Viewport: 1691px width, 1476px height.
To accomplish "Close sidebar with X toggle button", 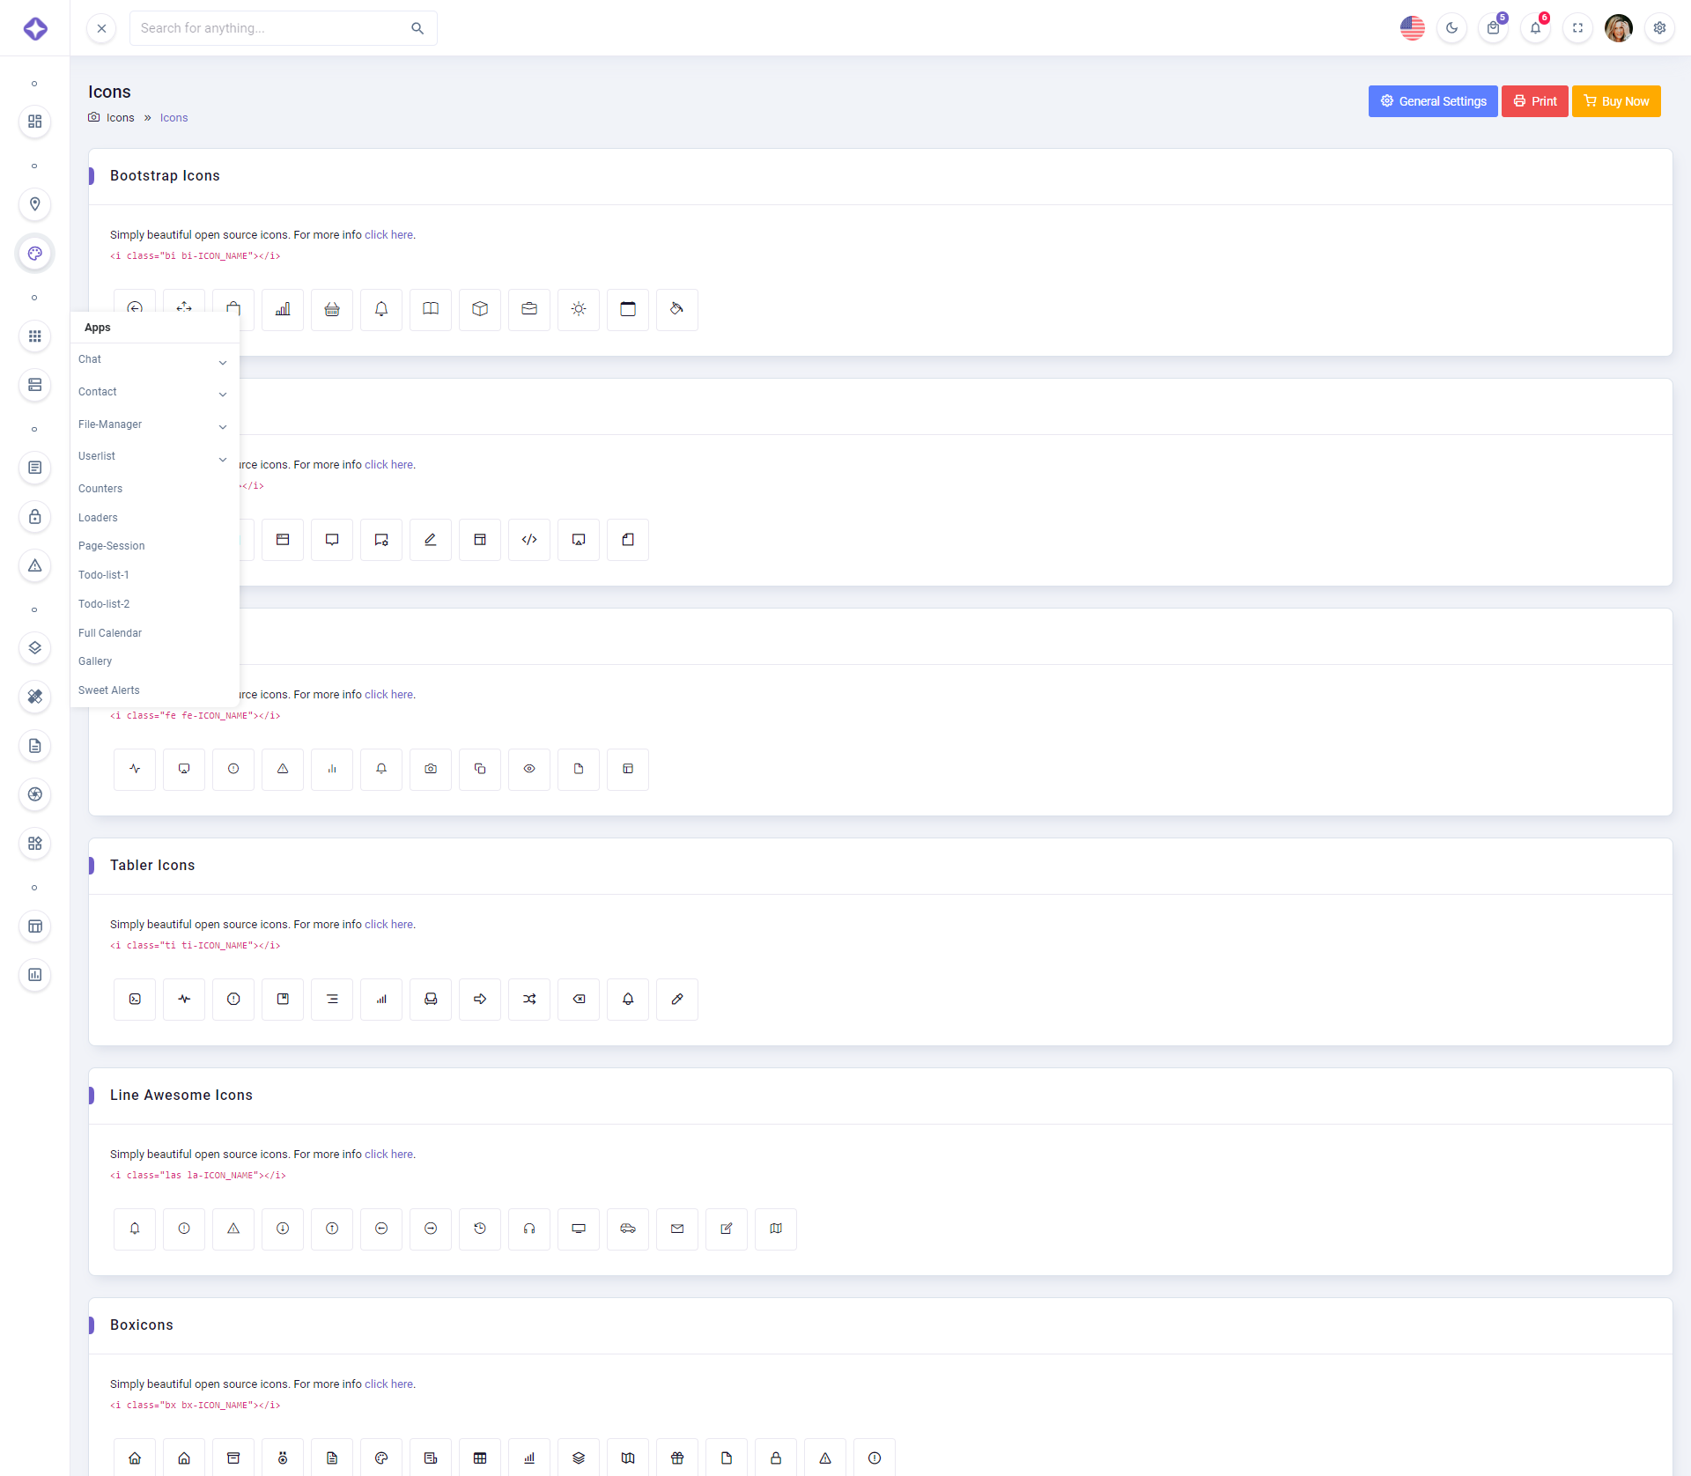I will coord(101,28).
